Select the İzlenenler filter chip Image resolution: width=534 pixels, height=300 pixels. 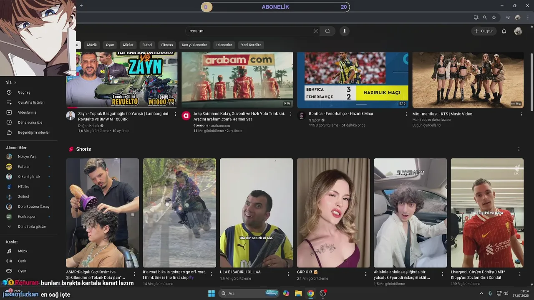(224, 45)
